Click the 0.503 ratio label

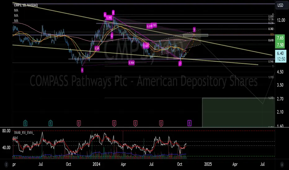154,25
